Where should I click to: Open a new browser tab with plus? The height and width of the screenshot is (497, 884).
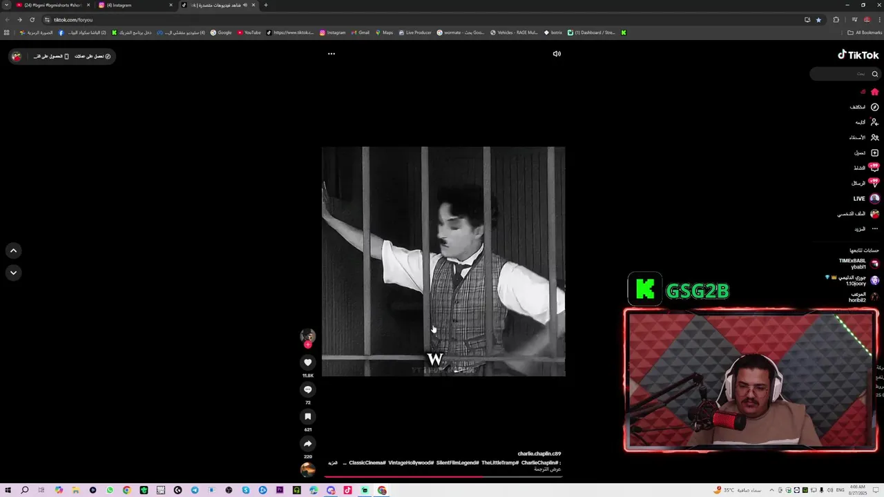266,5
